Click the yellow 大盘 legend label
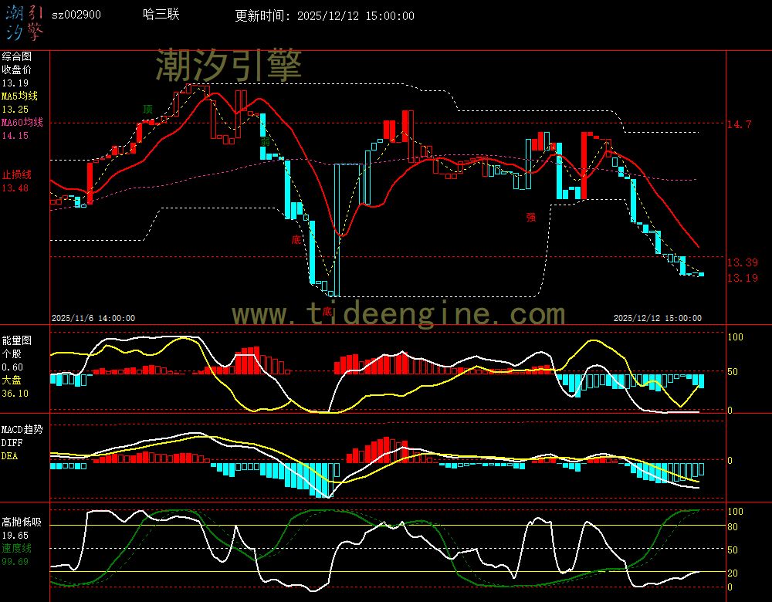This screenshot has width=772, height=602. [x=12, y=380]
